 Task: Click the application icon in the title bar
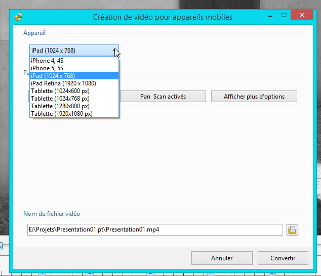pos(19,17)
